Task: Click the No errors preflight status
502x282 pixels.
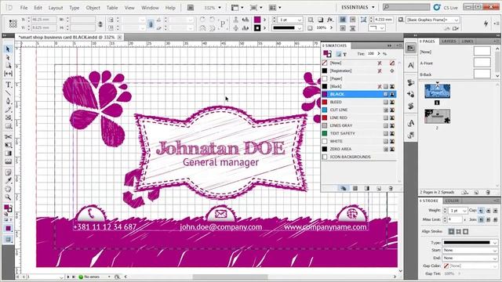Action: pyautogui.click(x=91, y=277)
